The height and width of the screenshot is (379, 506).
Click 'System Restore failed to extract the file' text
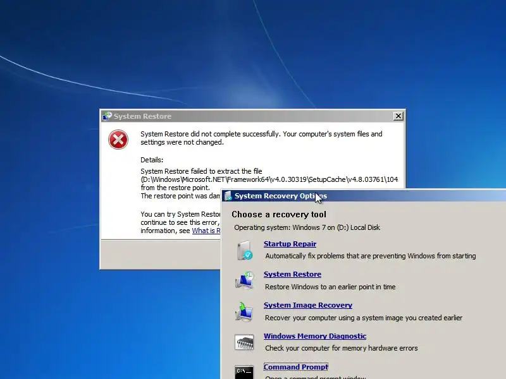[x=201, y=171]
